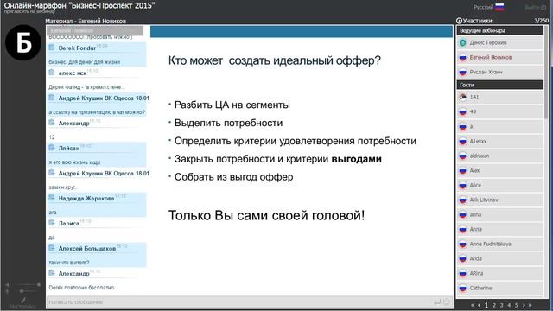Click the Участники panel circle icon
553x311 pixels.
pyautogui.click(x=459, y=21)
